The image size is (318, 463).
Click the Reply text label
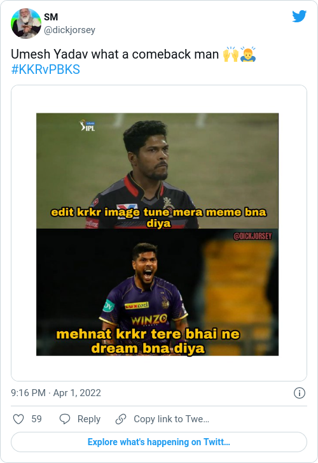pos(89,419)
